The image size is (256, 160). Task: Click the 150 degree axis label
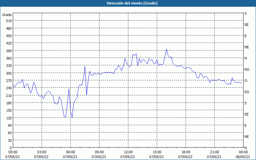tap(9, 110)
